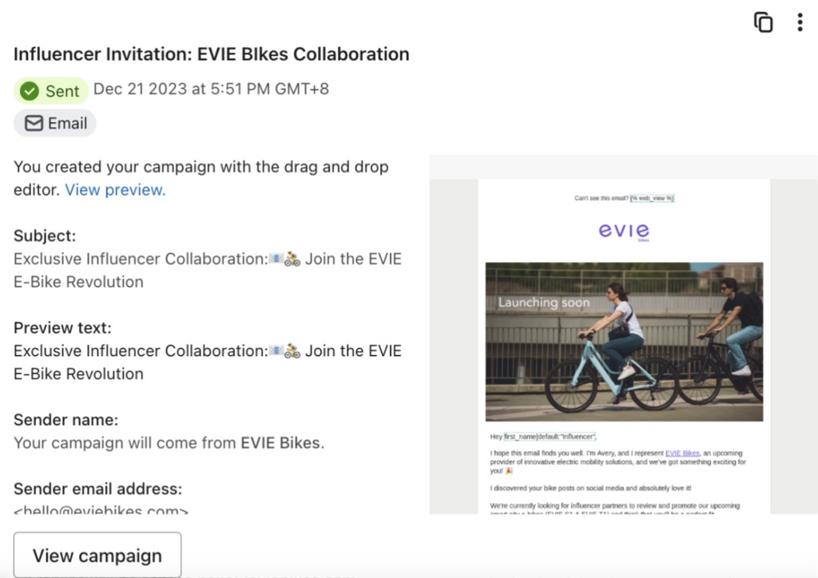The width and height of the screenshot is (818, 578).
Task: Click the Email channel tag
Action: click(x=55, y=124)
